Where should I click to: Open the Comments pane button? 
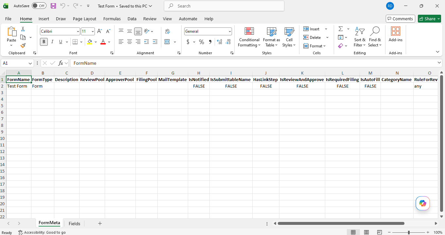tap(400, 19)
